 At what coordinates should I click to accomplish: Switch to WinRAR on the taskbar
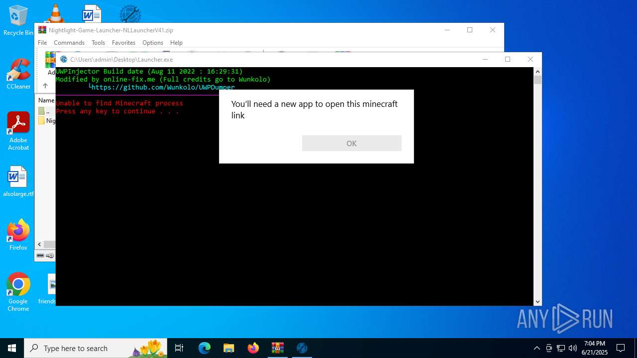tap(277, 348)
